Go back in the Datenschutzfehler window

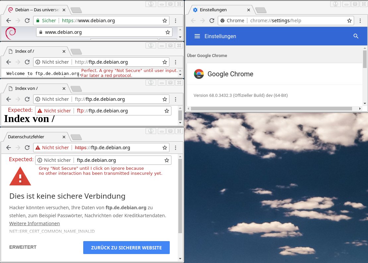click(9, 148)
